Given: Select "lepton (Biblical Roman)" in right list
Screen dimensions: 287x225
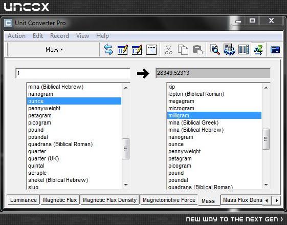Looking at the screenshot, I should [x=214, y=94].
